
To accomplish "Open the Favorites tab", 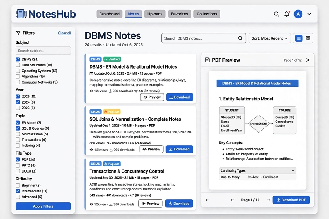I will 179,14.
